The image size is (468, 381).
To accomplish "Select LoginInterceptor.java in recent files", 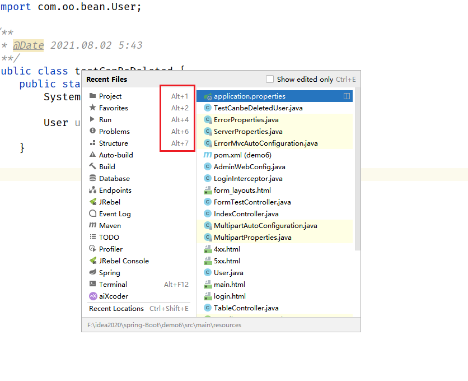I will pos(248,178).
